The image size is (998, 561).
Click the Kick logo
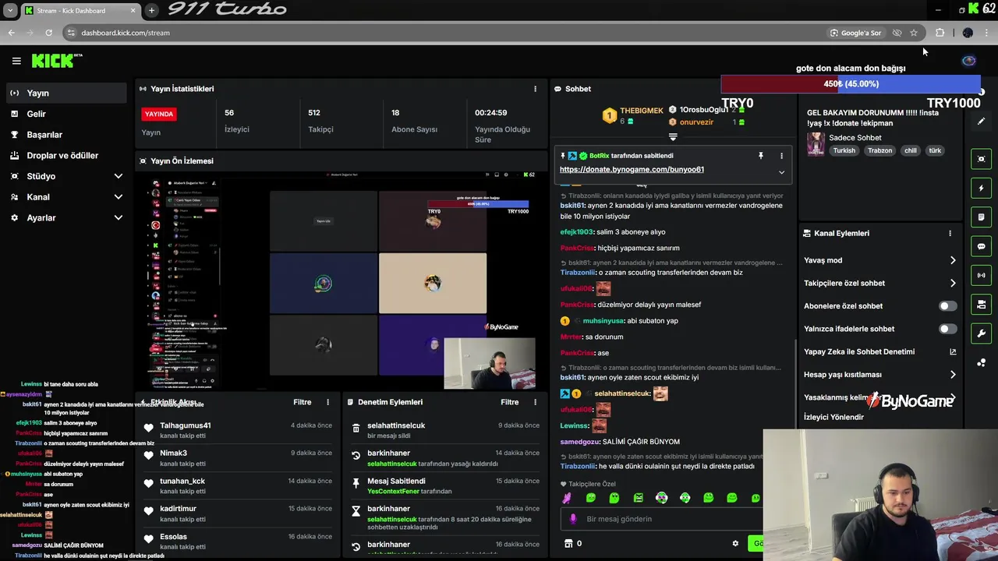pos(56,60)
